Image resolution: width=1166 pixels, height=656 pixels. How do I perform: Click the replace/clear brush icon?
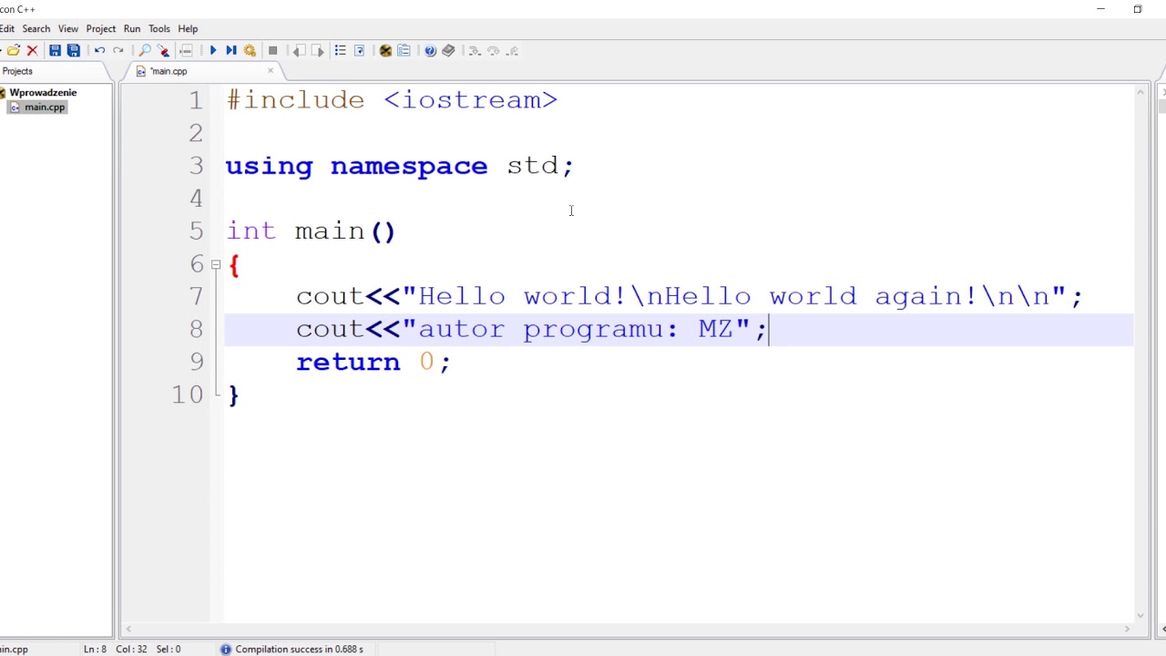click(x=163, y=51)
